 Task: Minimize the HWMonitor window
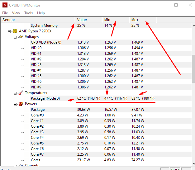[x=162, y=5]
